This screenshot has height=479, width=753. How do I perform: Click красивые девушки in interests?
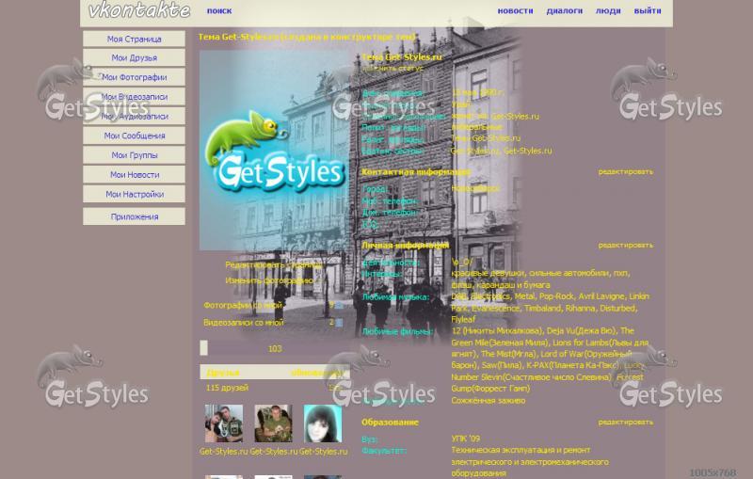pyautogui.click(x=488, y=273)
